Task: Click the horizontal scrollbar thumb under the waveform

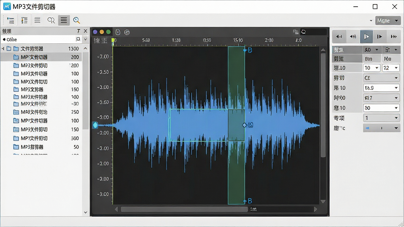Action: point(184,210)
